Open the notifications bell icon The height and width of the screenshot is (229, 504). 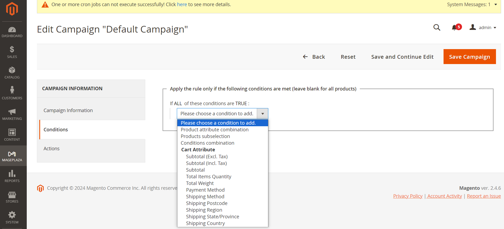coord(455,27)
